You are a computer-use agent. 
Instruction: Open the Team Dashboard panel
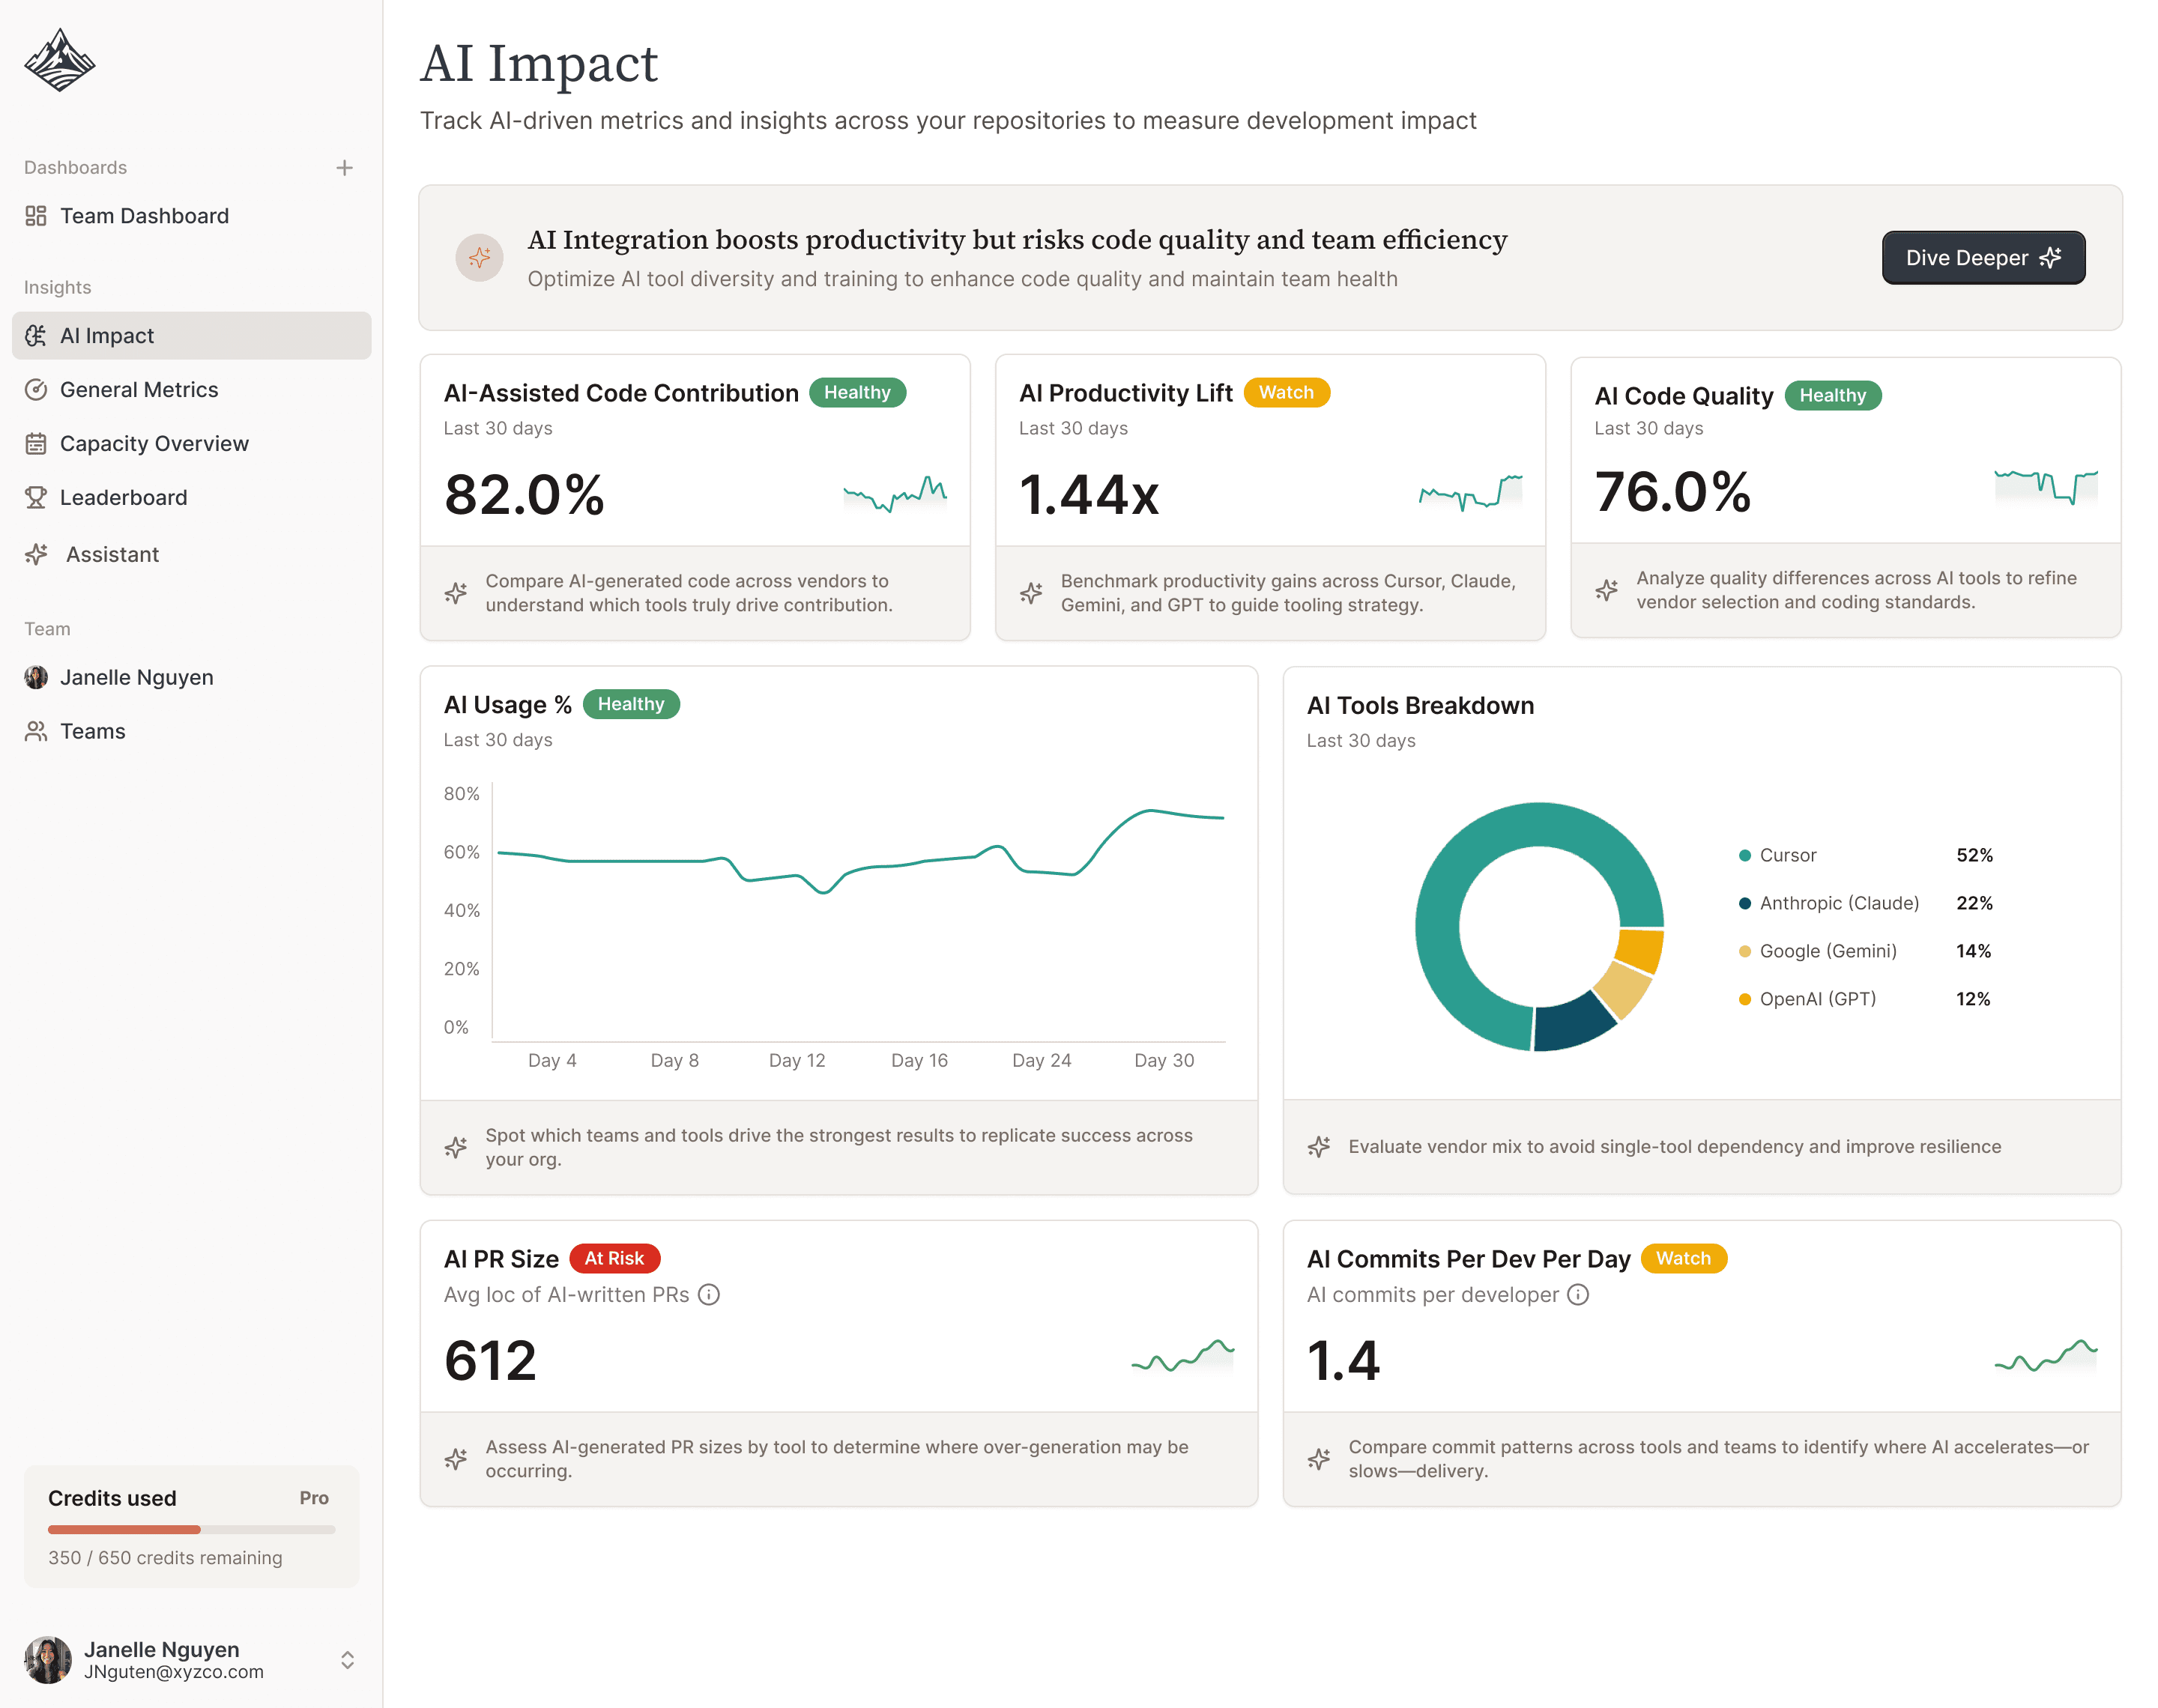pyautogui.click(x=143, y=215)
